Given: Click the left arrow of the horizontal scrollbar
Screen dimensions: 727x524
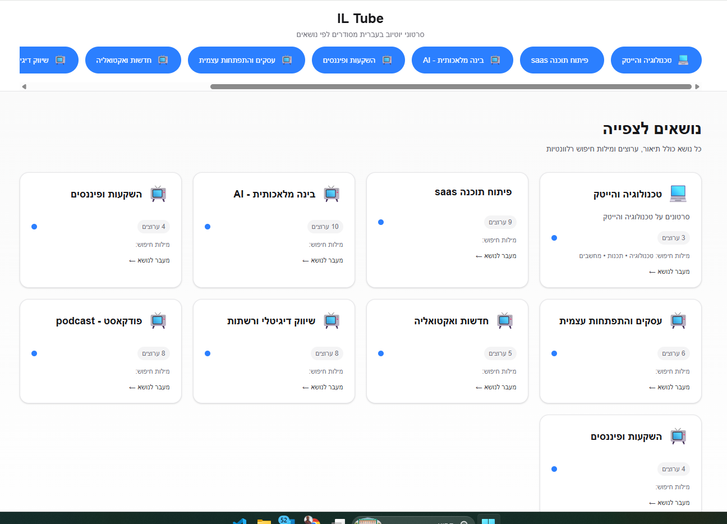Looking at the screenshot, I should [24, 86].
